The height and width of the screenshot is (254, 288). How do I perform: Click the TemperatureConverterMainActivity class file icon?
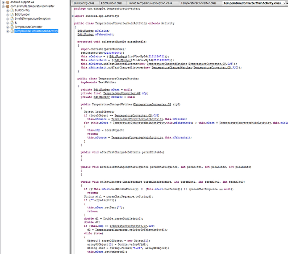point(12,31)
